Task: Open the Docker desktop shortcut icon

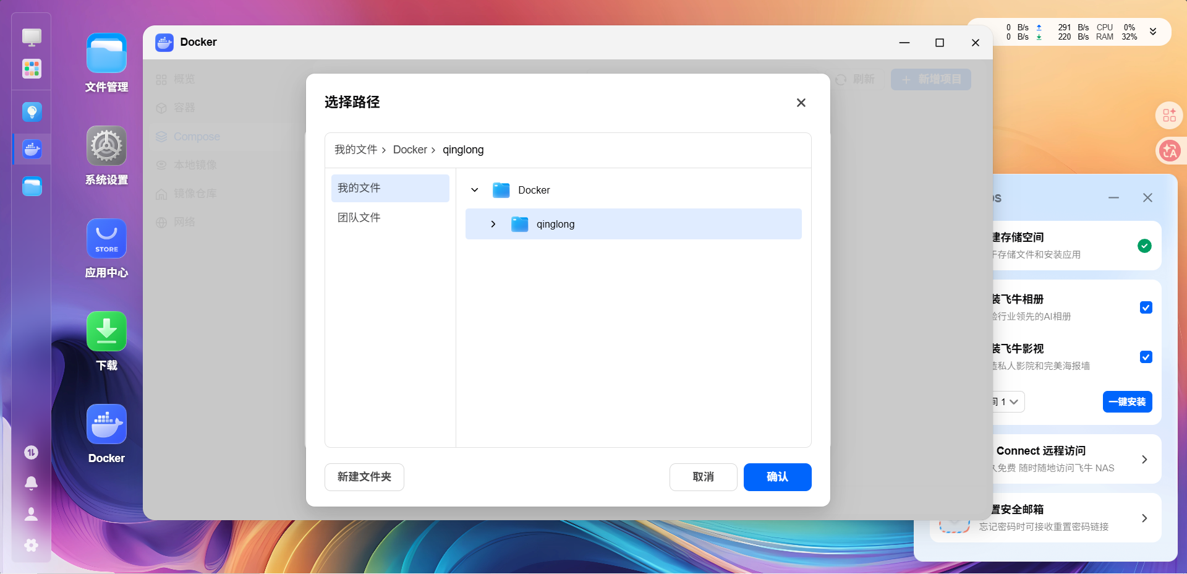Action: (x=106, y=424)
